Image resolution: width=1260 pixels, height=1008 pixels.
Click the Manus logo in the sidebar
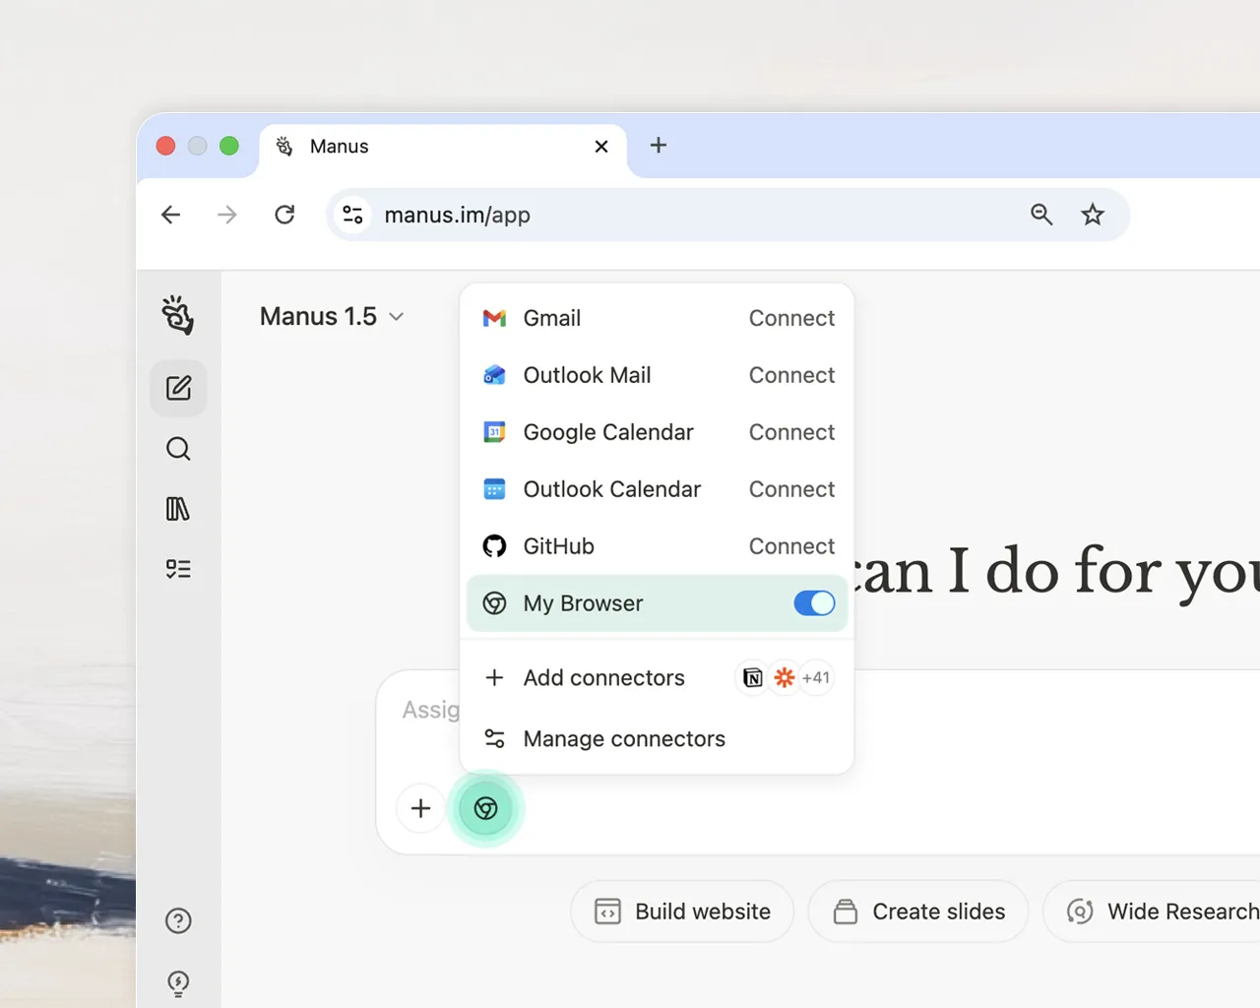click(178, 315)
